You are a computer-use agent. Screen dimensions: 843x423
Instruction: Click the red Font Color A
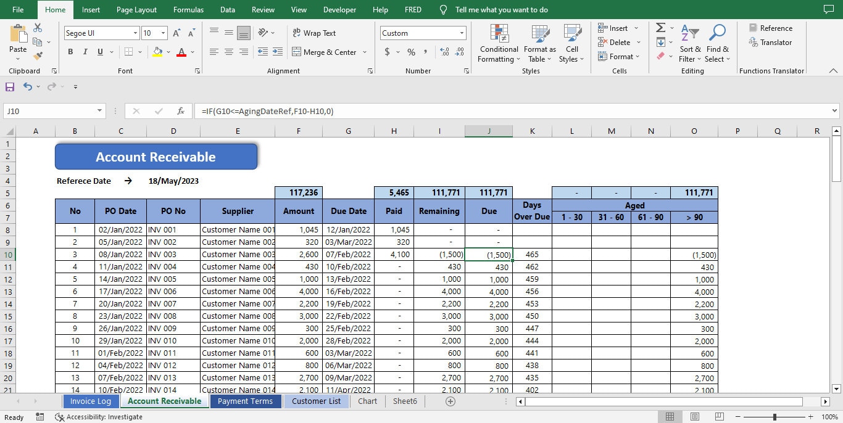click(181, 52)
